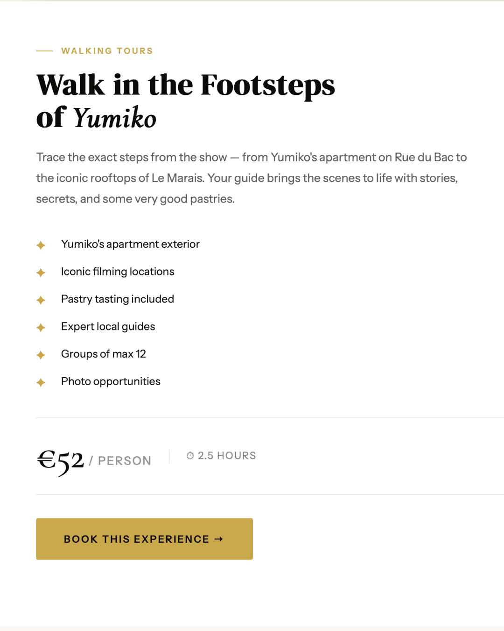Click the star bullet next to Iconic filming locations
The width and height of the screenshot is (504, 631).
point(41,272)
